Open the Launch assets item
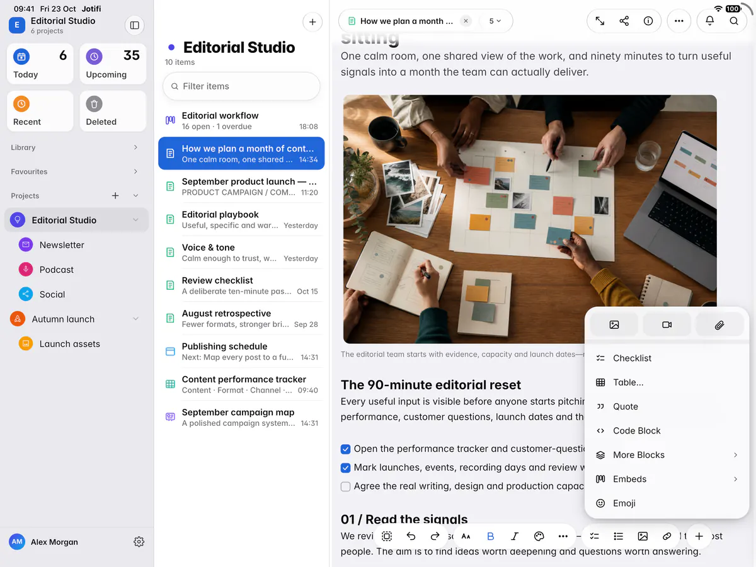 tap(77, 344)
